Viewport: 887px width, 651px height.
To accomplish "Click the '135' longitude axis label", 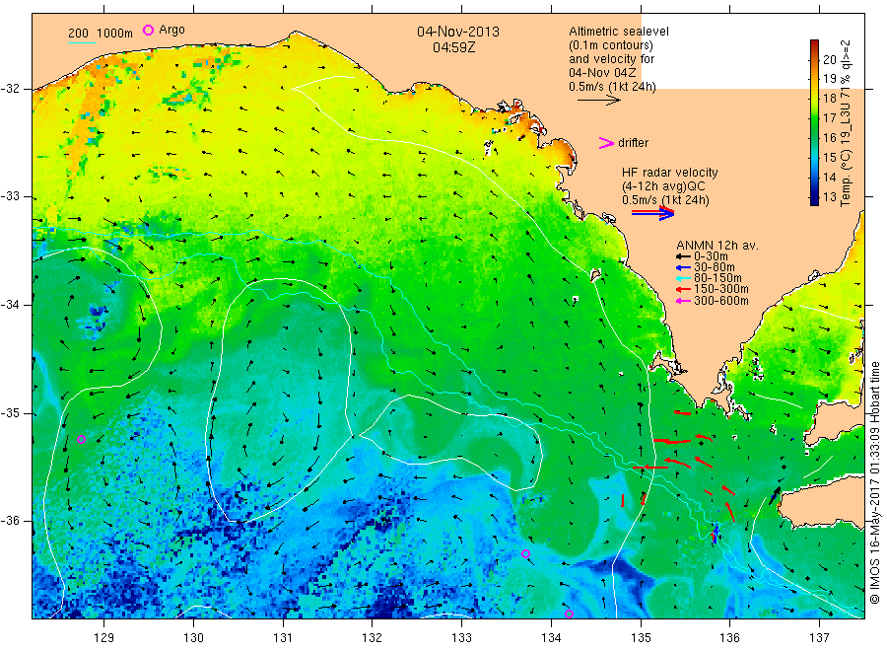I will pyautogui.click(x=641, y=638).
